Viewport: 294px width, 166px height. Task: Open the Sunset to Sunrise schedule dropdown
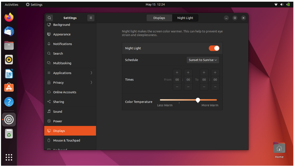click(203, 60)
